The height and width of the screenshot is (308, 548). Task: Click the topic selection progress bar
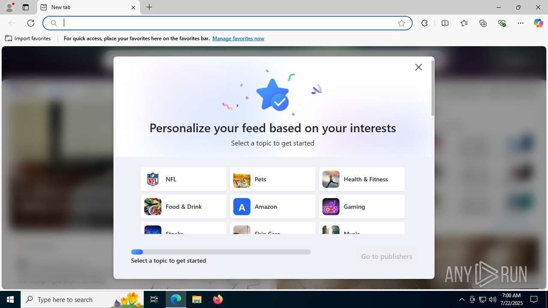[221, 252]
